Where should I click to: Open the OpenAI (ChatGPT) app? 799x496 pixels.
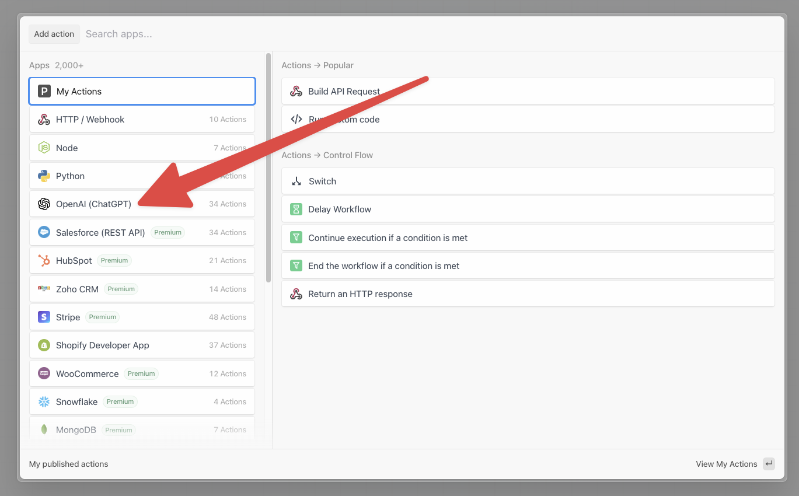tap(142, 204)
